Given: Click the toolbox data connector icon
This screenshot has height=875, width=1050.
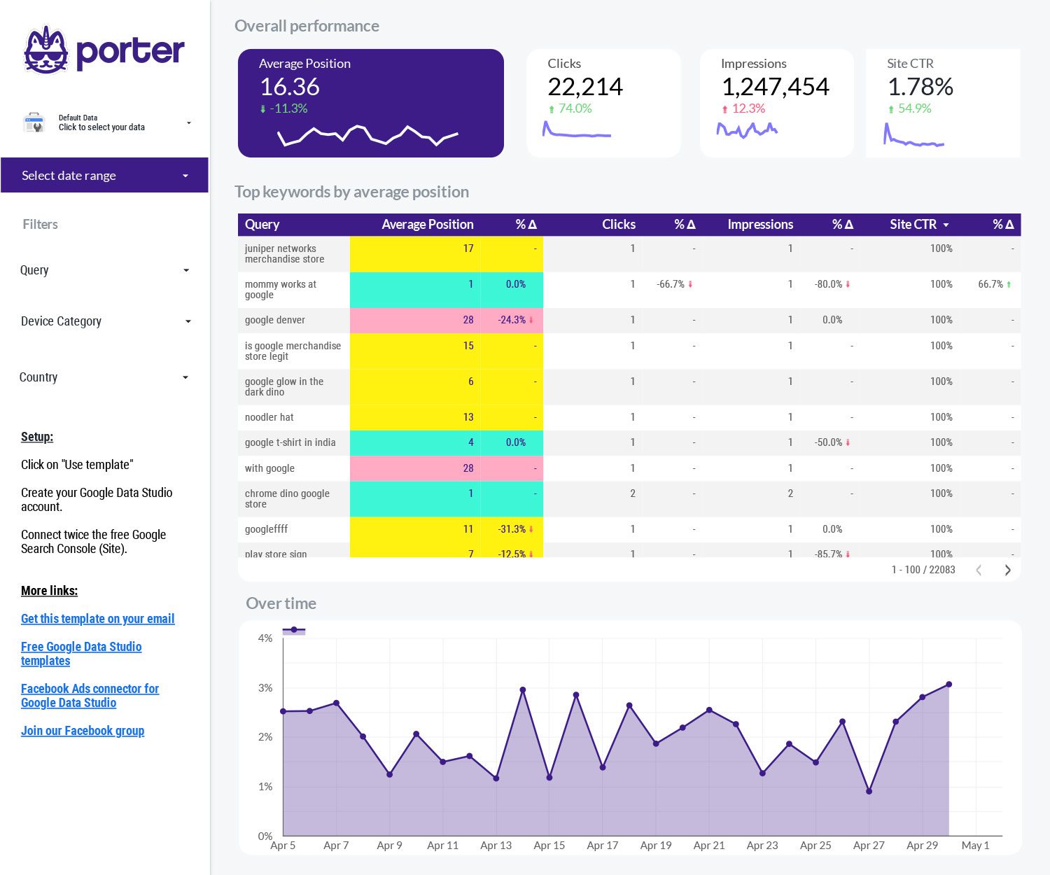Looking at the screenshot, I should pos(34,121).
